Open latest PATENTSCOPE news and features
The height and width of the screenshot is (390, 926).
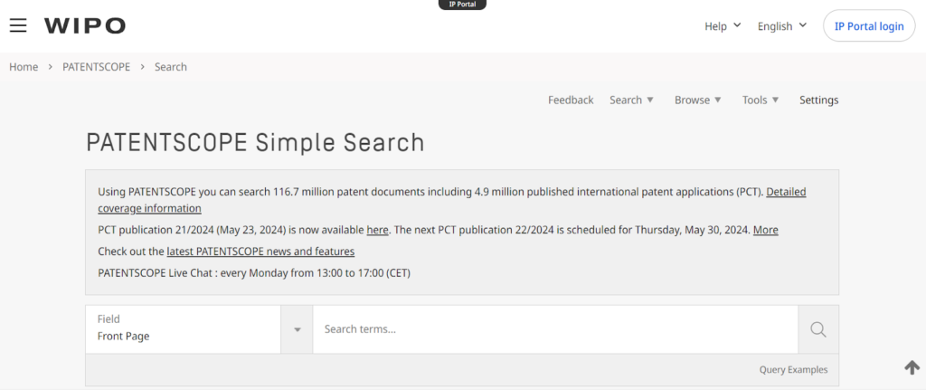(260, 252)
